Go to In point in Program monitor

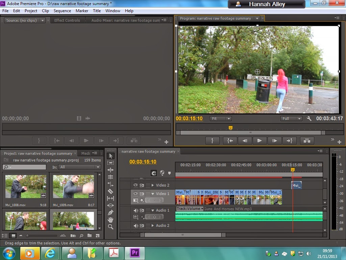click(x=230, y=140)
